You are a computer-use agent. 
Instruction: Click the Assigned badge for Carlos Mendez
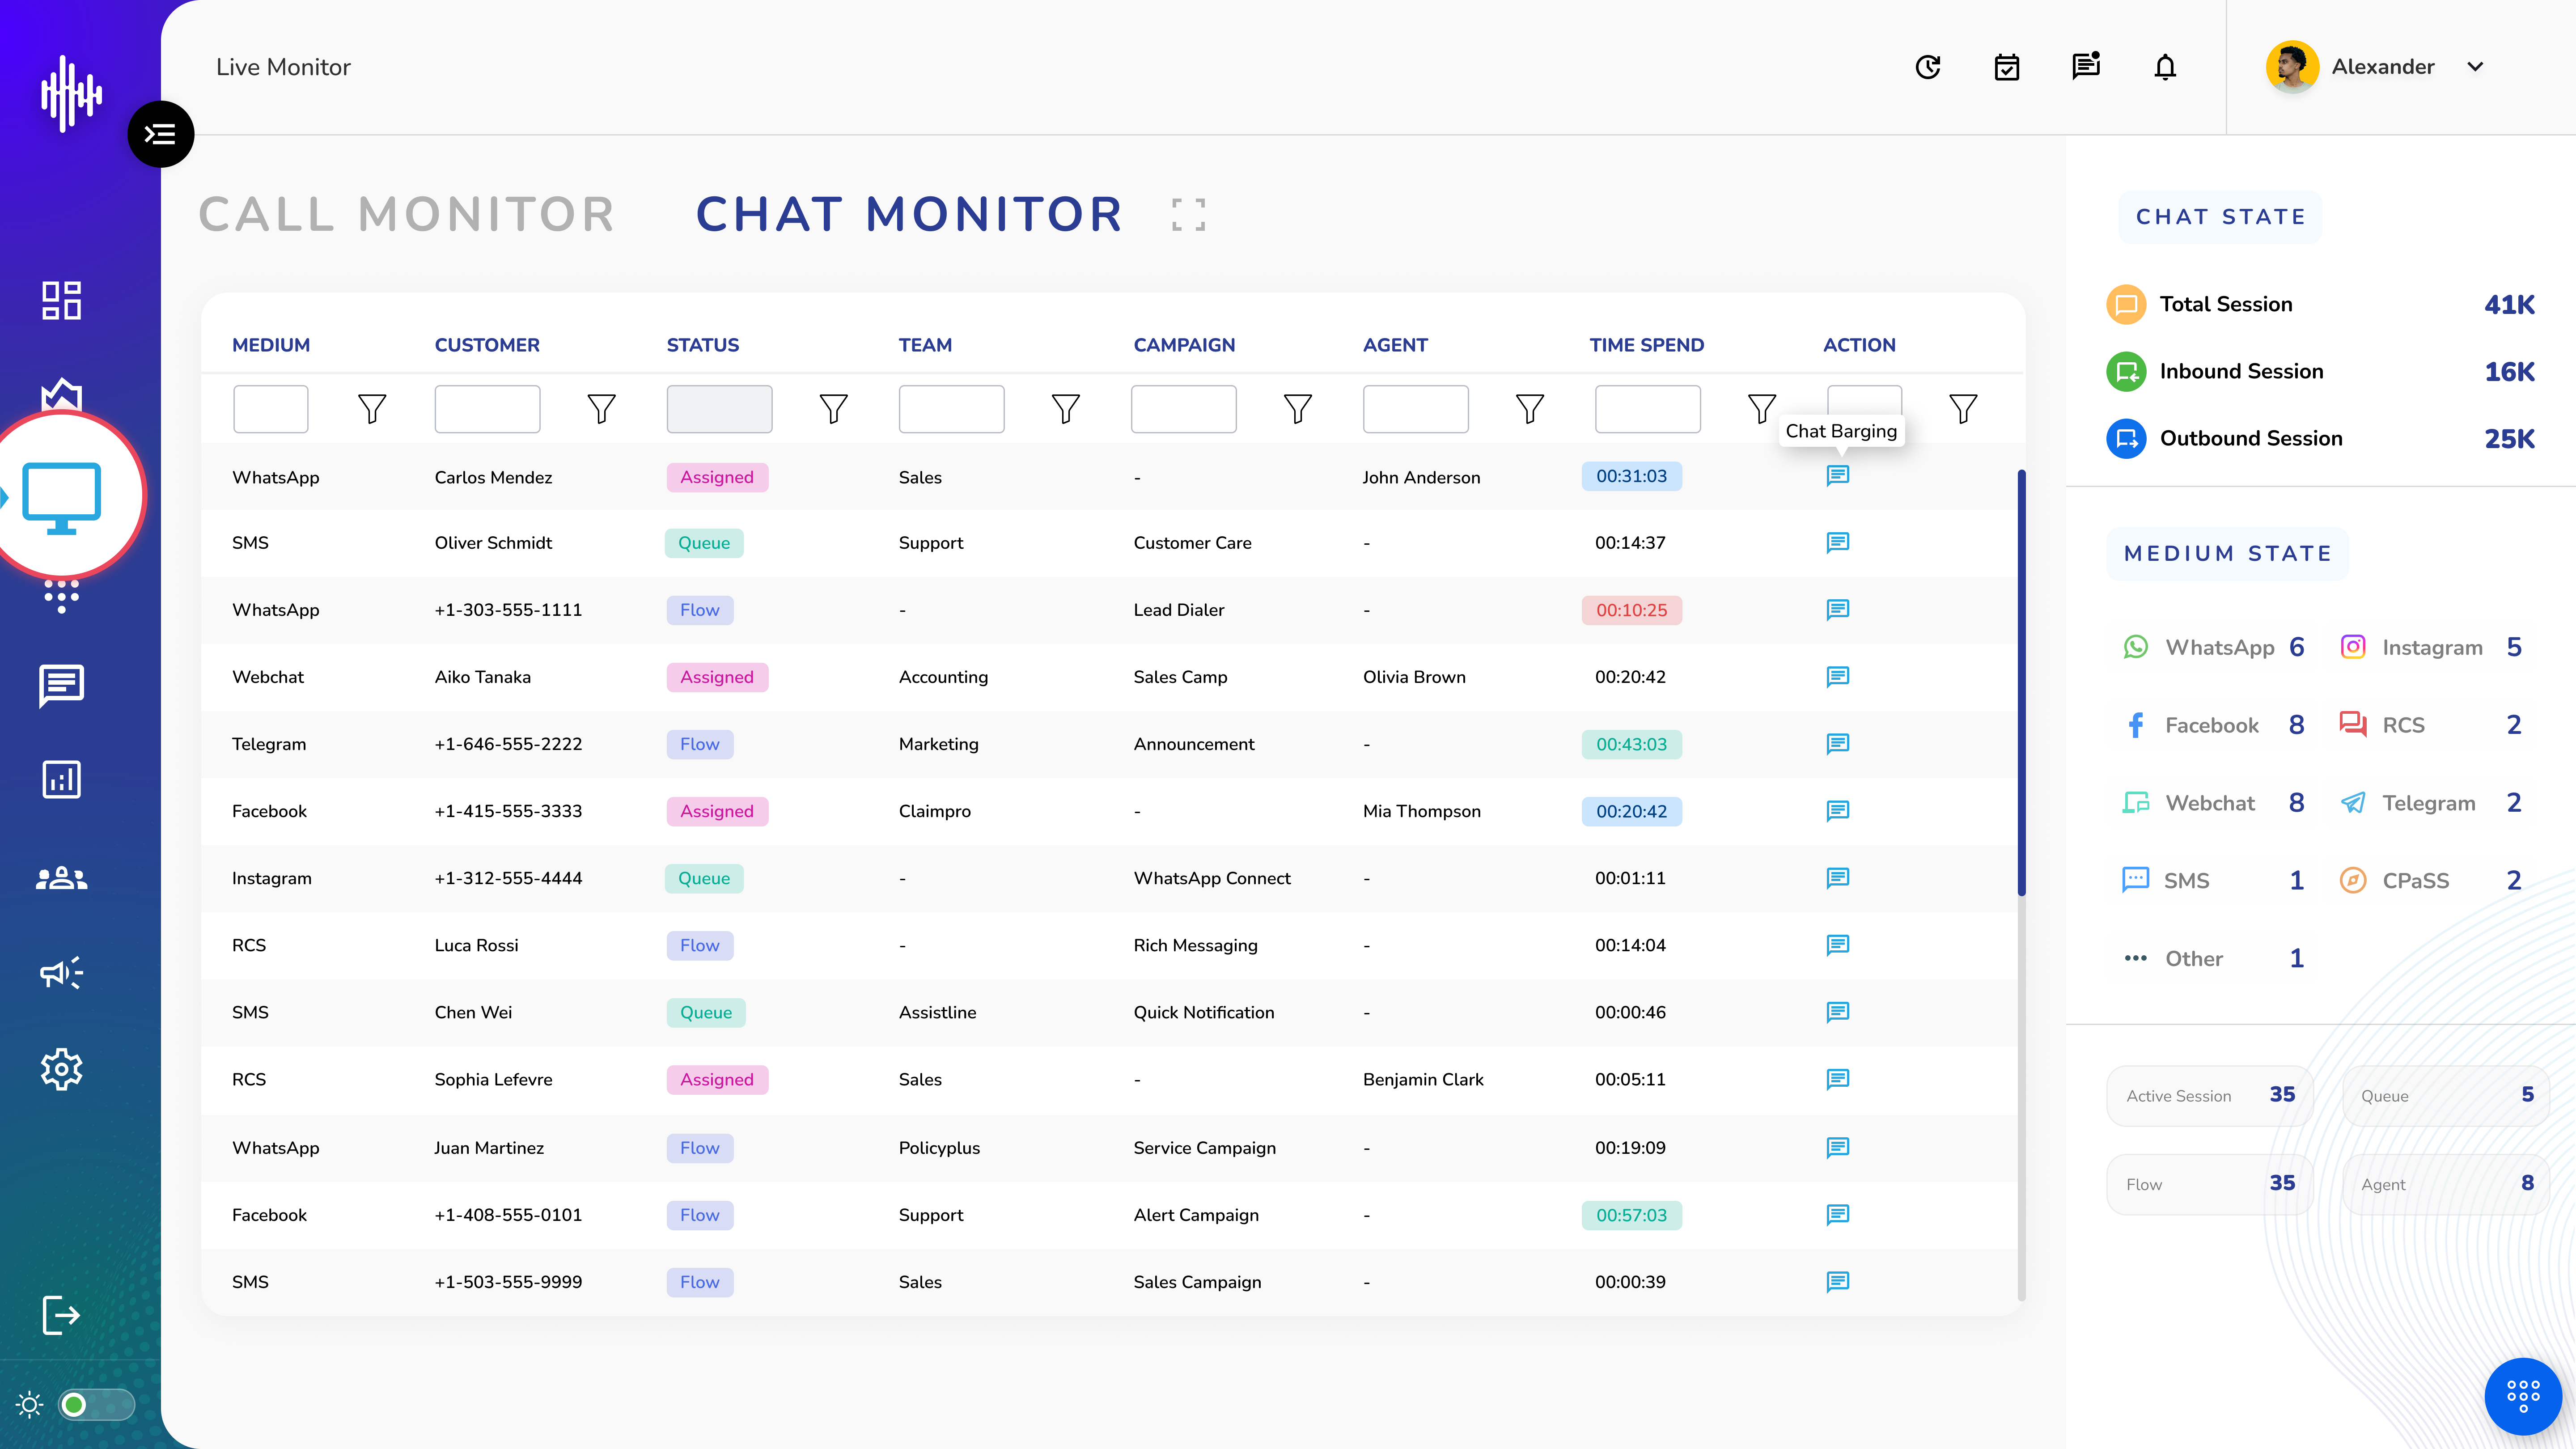point(717,477)
